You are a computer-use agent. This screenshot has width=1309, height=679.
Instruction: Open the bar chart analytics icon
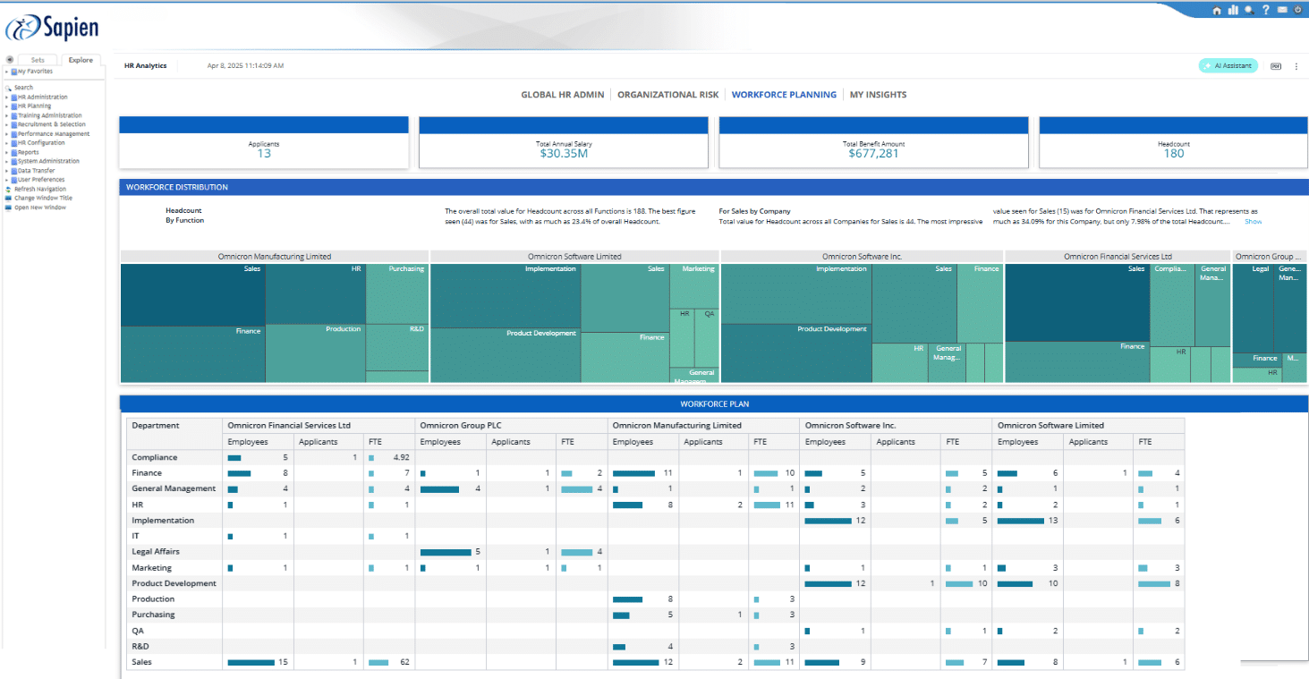coord(1233,10)
